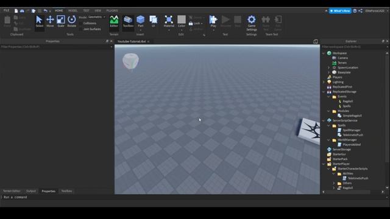Collapse the Events folder
Viewport: 390px width, 219px height.
pos(328,97)
